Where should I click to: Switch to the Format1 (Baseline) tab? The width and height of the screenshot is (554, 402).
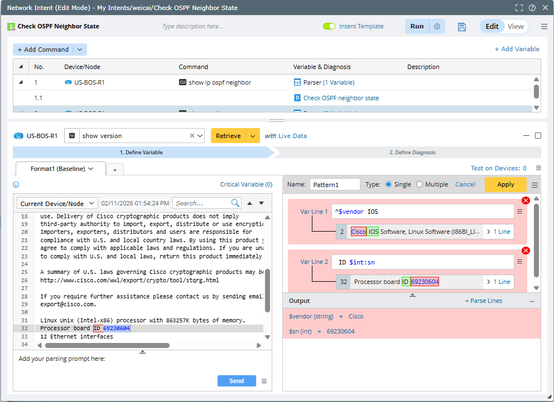[58, 169]
